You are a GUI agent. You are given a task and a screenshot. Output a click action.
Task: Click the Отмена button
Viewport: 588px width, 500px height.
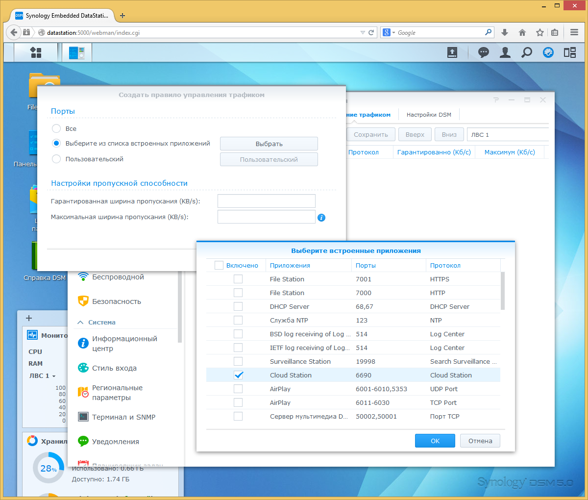click(480, 441)
